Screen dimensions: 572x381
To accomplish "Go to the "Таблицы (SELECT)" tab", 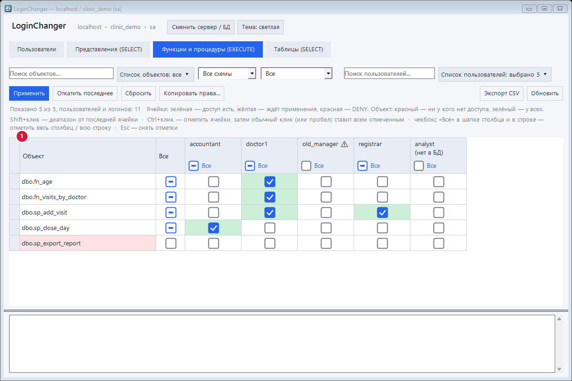I will (x=298, y=49).
